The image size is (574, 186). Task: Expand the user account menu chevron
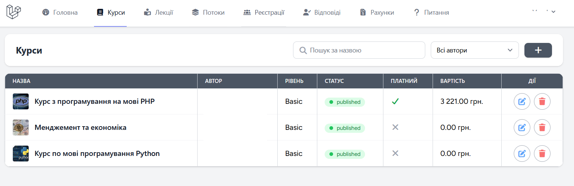(x=553, y=11)
